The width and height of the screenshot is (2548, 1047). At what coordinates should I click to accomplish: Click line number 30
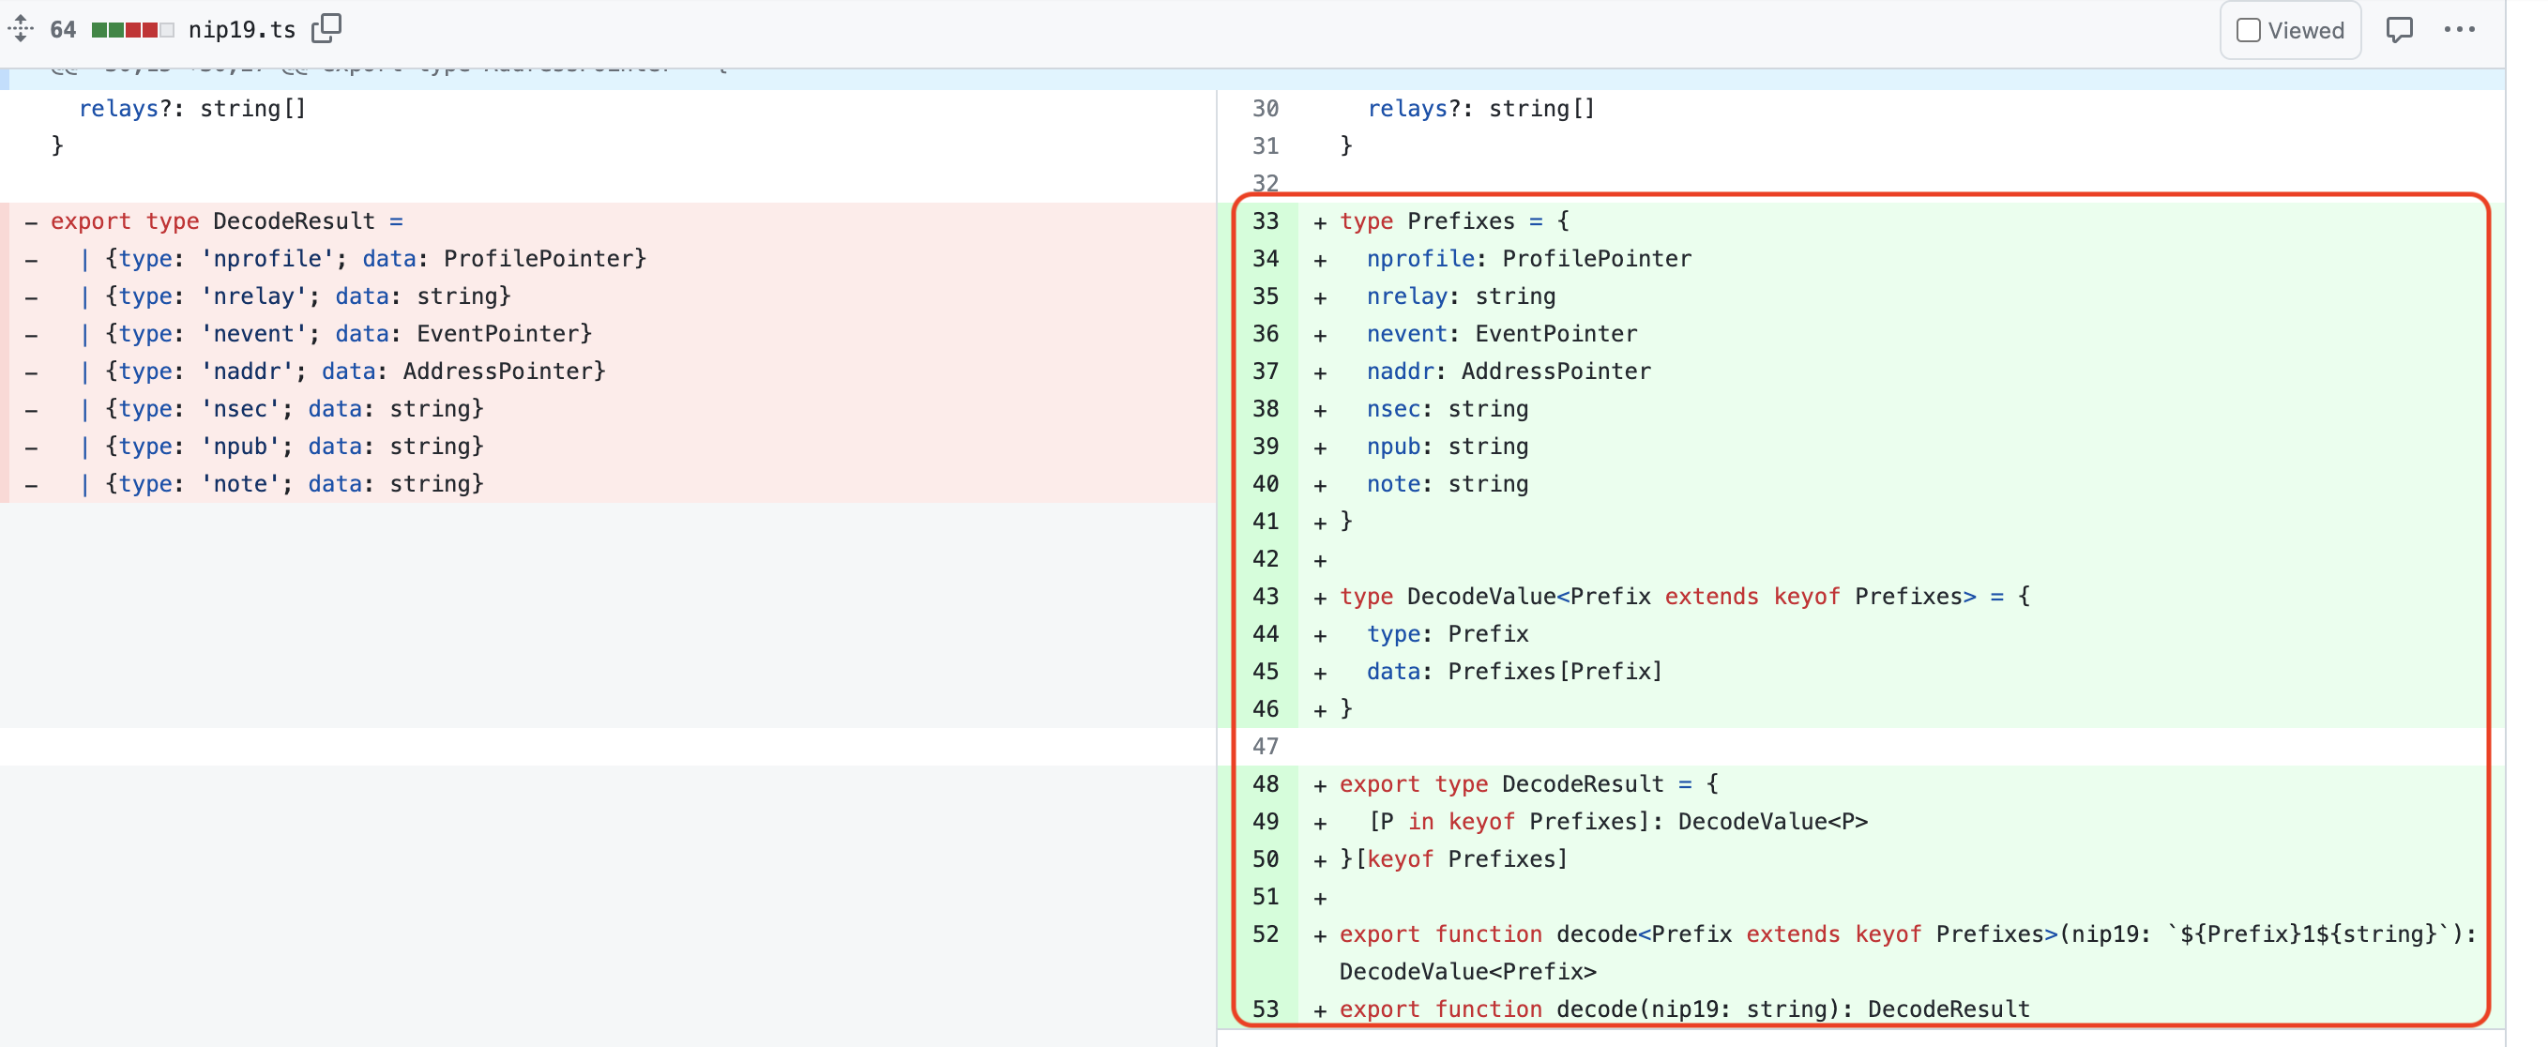1266,109
